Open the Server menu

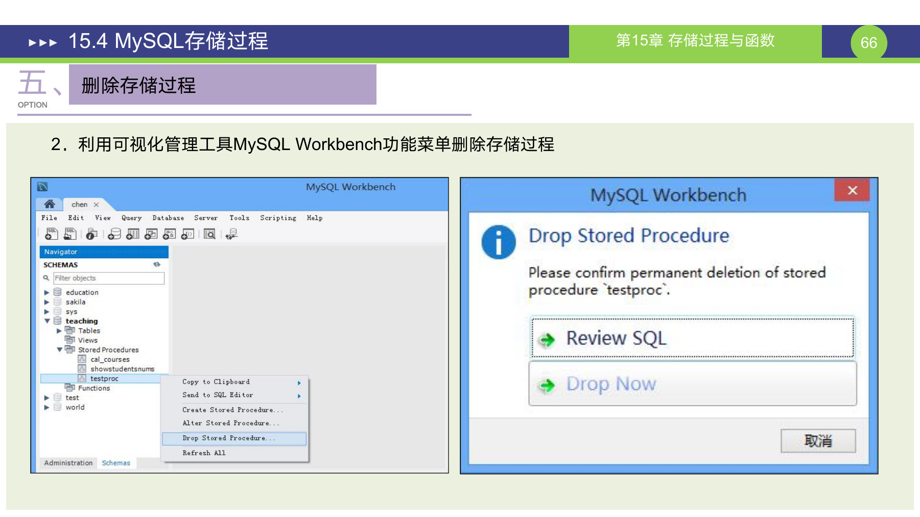[x=206, y=218]
